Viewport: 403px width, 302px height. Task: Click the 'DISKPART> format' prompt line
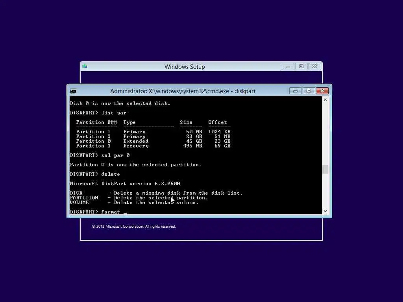coord(95,212)
